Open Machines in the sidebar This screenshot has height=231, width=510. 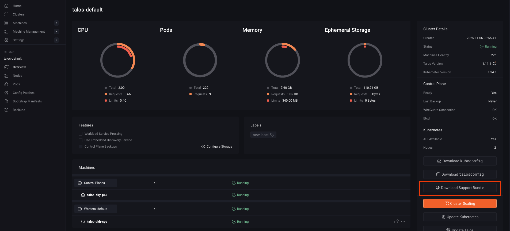pos(20,23)
